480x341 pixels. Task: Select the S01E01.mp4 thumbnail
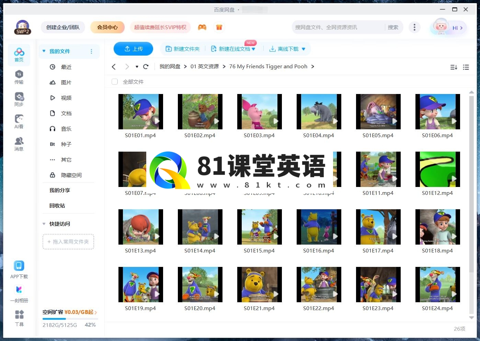pyautogui.click(x=140, y=111)
